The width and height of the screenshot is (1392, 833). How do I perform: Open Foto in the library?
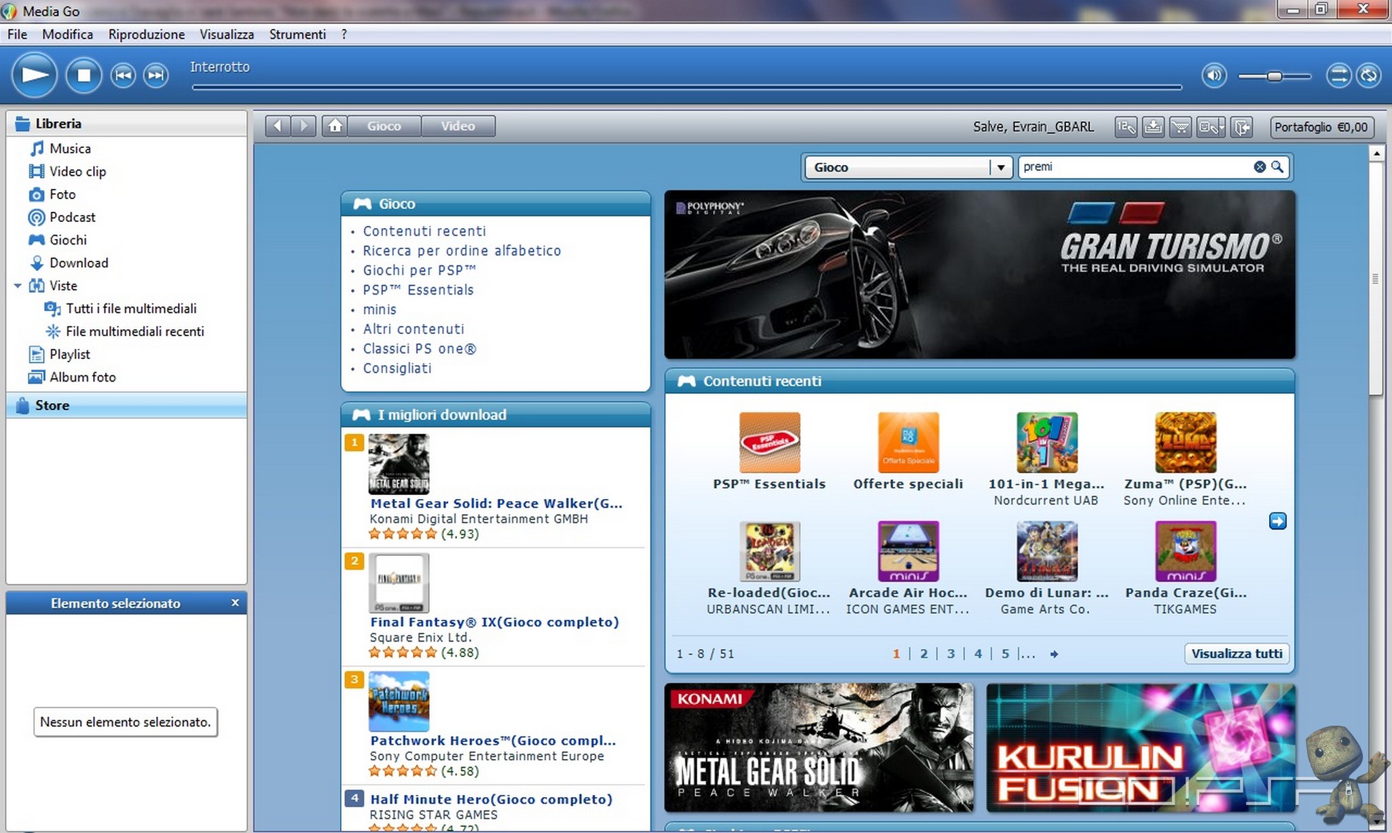[x=62, y=194]
